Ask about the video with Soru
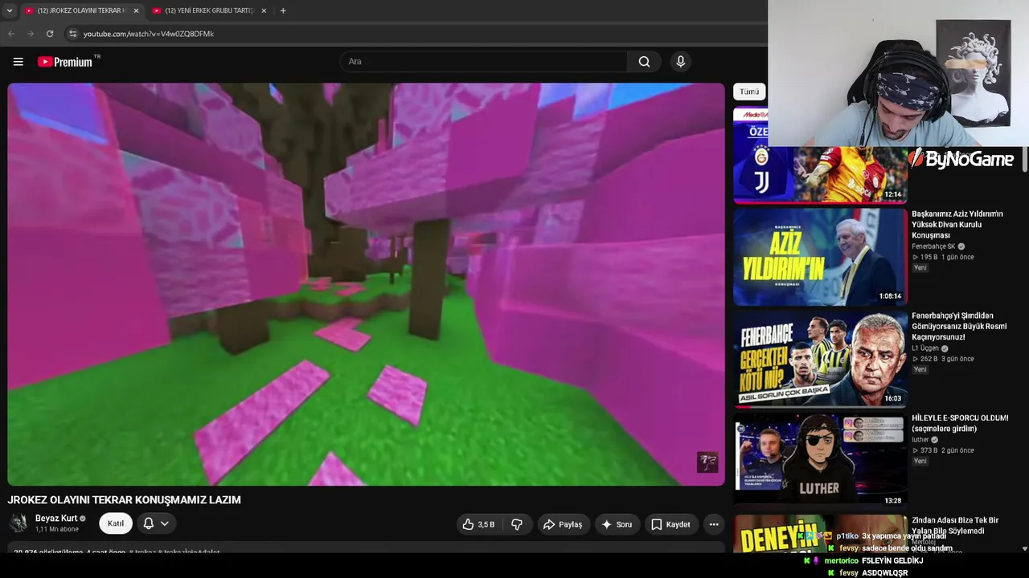1029x578 pixels. [617, 524]
